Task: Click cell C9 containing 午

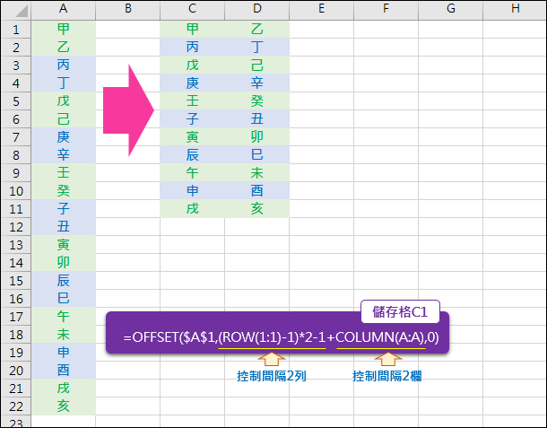Action: tap(192, 173)
